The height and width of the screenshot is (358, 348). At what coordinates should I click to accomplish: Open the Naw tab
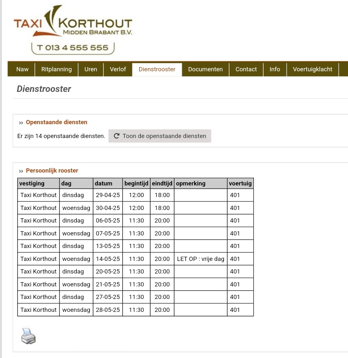coord(22,69)
